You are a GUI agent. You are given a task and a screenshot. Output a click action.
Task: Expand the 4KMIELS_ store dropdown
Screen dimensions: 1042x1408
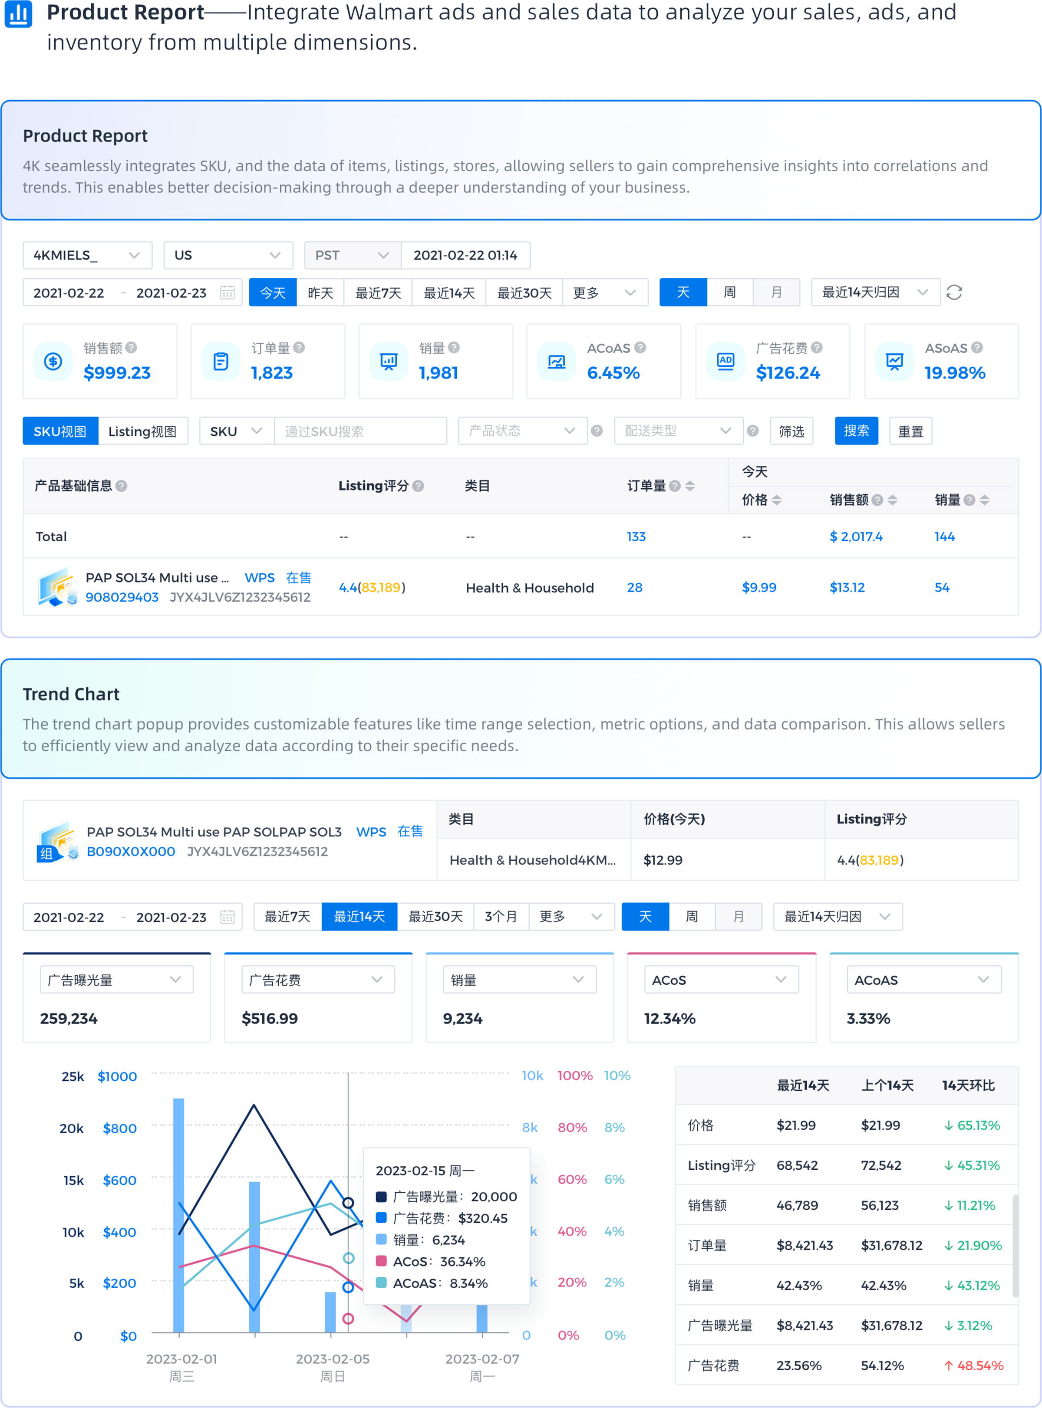tap(87, 255)
